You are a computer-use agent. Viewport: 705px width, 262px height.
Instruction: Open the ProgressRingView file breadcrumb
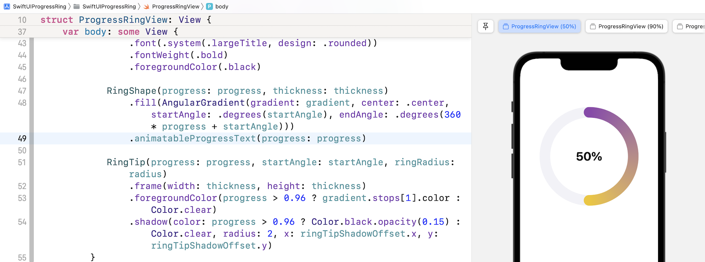pyautogui.click(x=176, y=7)
